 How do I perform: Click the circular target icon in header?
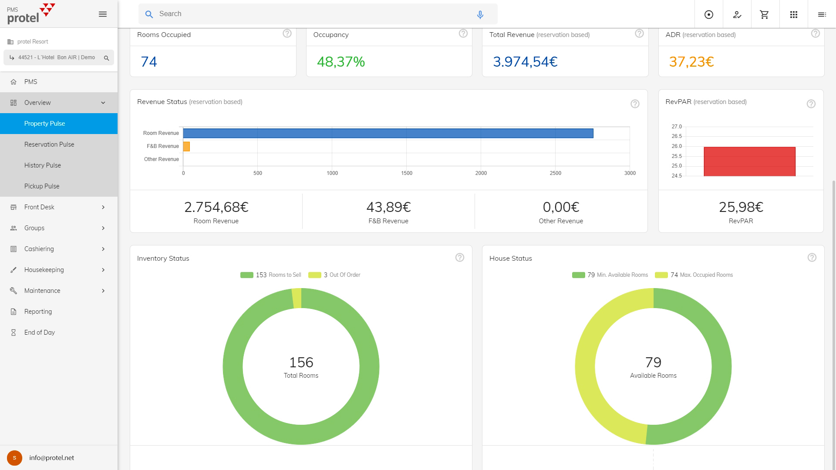coord(708,14)
